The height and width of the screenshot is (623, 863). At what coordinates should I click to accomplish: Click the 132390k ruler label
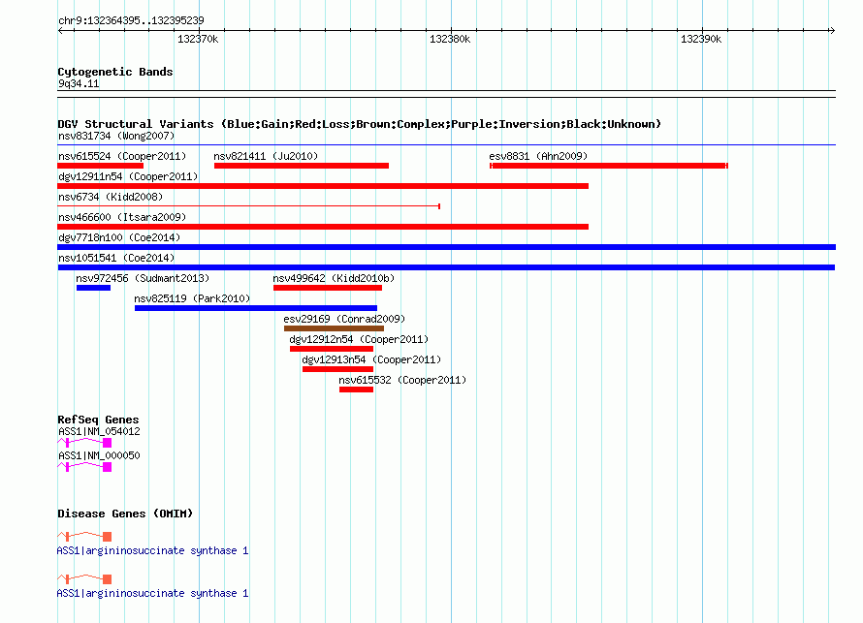click(701, 39)
